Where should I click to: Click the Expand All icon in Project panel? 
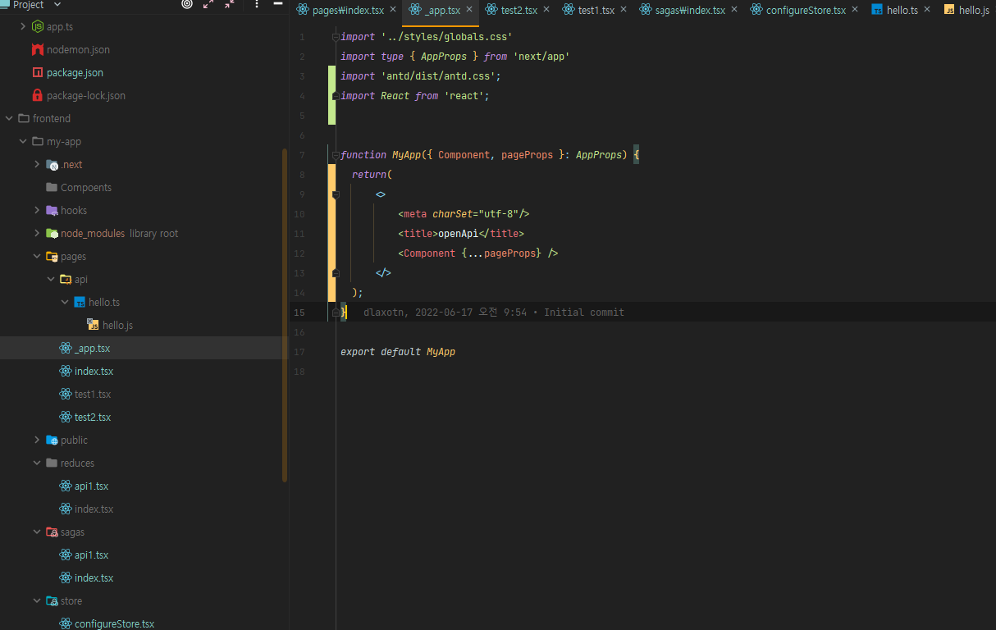pos(208,4)
